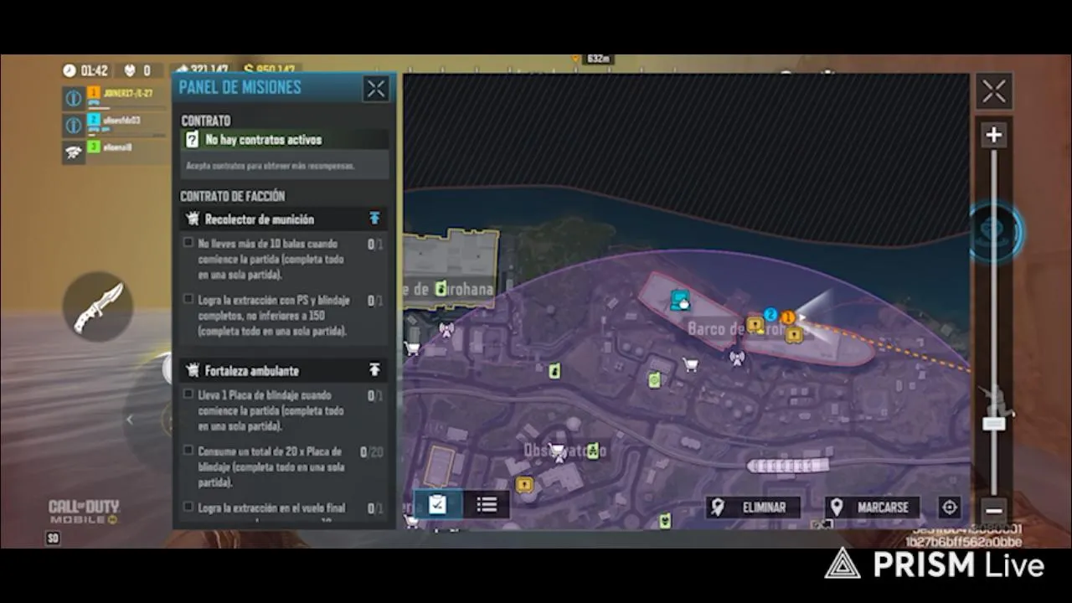Tap the skull icon beside Fortaleza ambulante
Screen dimensions: 1072x603
(x=193, y=370)
